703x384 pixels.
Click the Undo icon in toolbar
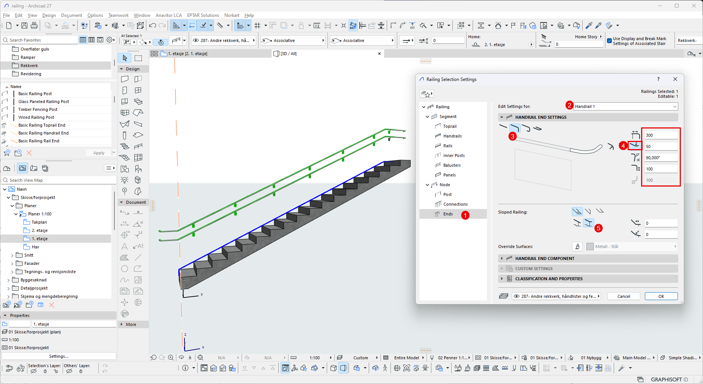(x=152, y=25)
